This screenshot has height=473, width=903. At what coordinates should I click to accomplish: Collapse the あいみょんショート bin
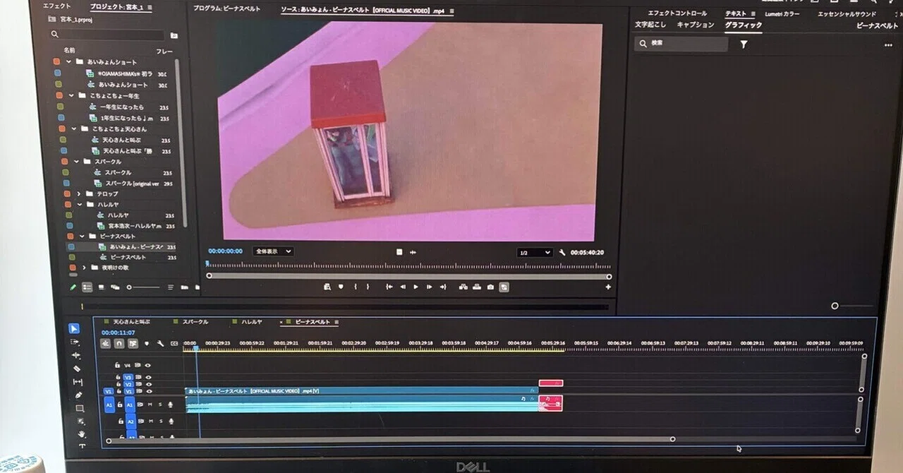point(69,61)
